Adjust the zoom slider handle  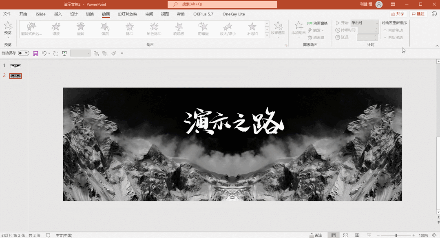[x=396, y=235]
